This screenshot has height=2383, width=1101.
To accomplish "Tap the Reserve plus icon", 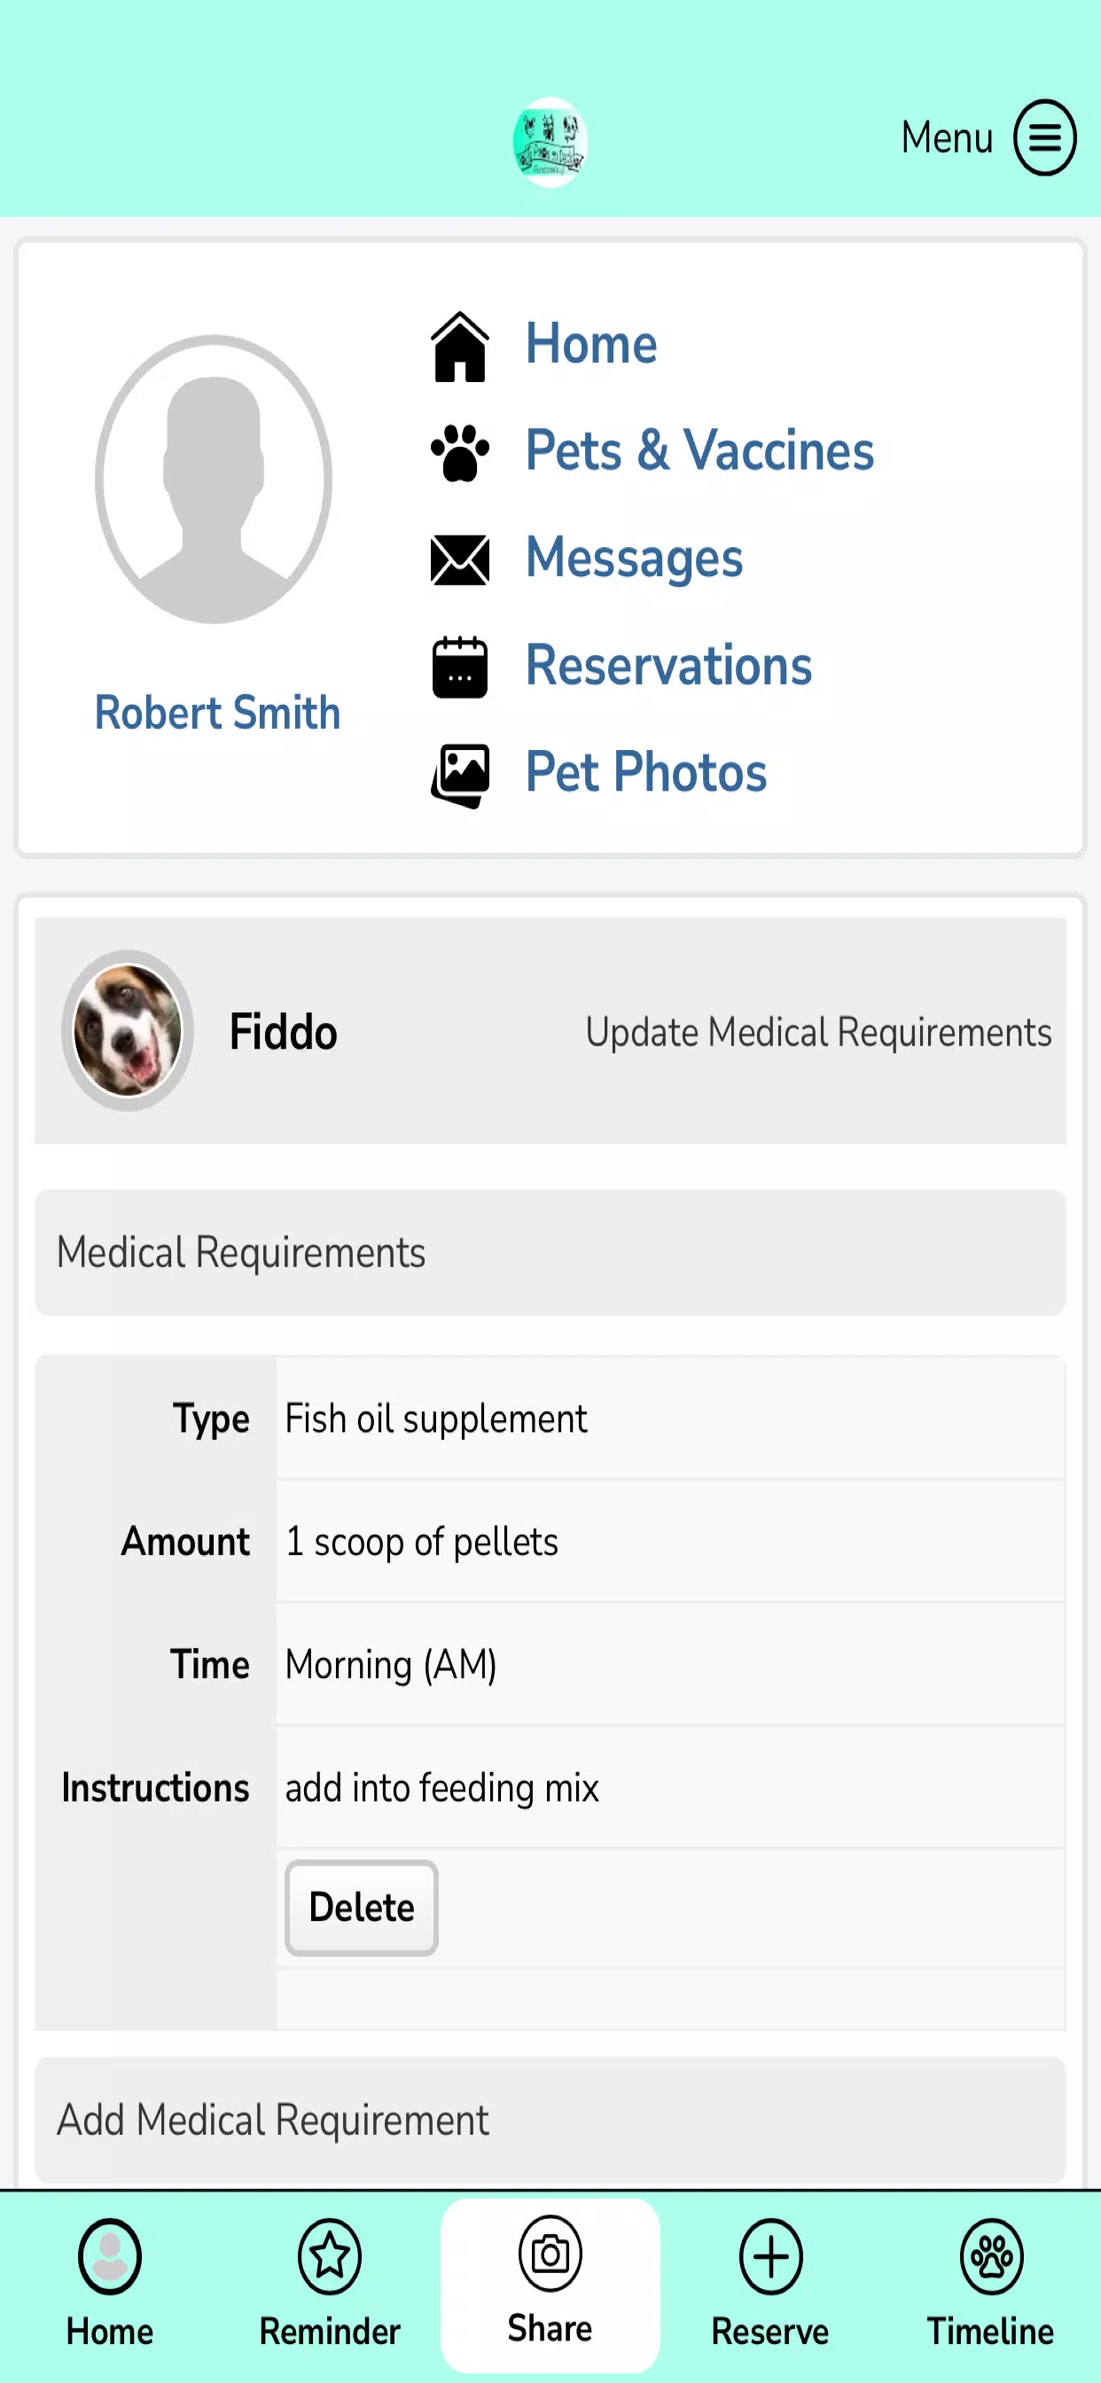I will [x=769, y=2257].
